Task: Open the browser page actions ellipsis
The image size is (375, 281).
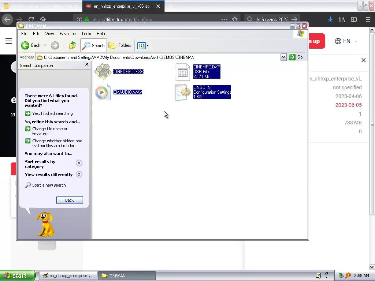Action: [x=224, y=19]
